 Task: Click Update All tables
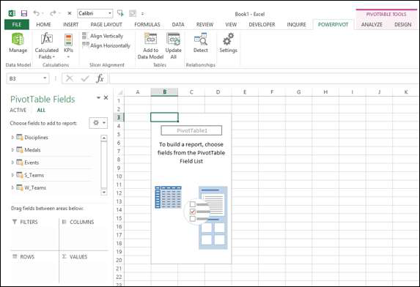click(173, 46)
